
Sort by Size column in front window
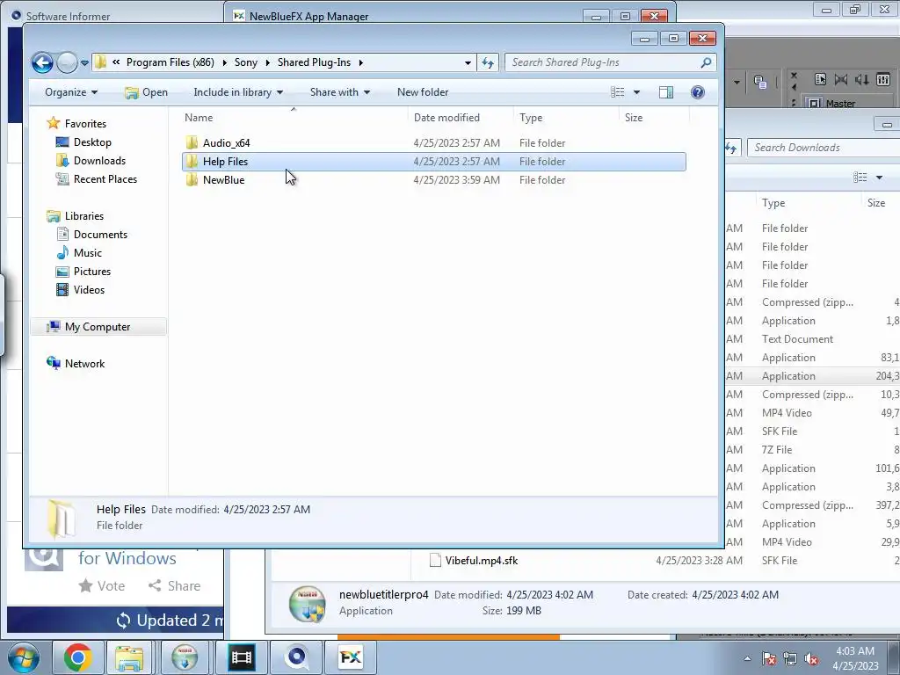[x=634, y=118]
